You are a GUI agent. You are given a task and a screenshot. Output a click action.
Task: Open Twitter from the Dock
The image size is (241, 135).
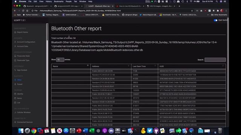click(x=149, y=131)
